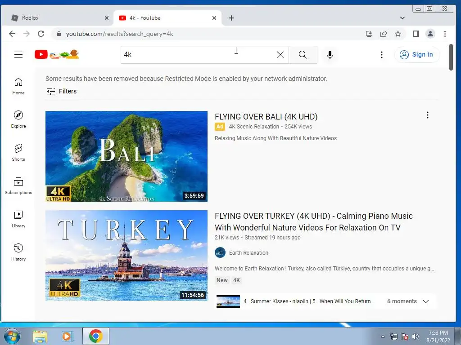Open Shorts in the sidebar

(18, 153)
